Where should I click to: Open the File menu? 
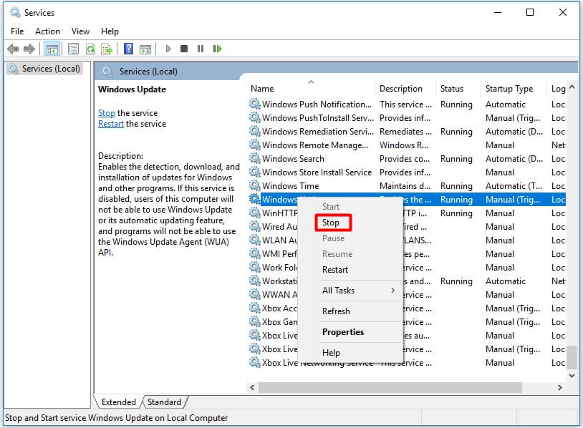(x=17, y=31)
